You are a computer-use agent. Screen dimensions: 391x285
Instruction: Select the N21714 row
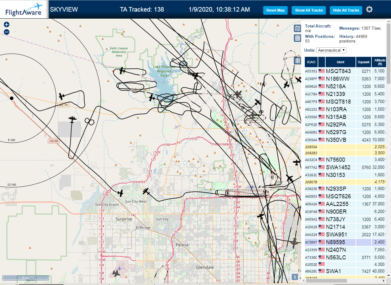(x=345, y=227)
